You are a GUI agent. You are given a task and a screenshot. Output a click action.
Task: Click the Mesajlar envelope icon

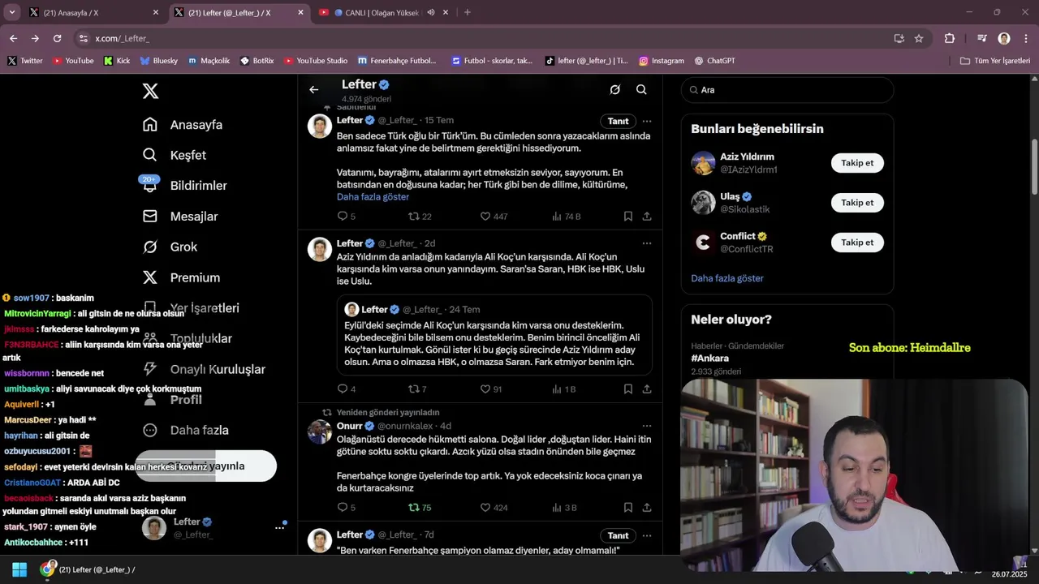point(150,217)
